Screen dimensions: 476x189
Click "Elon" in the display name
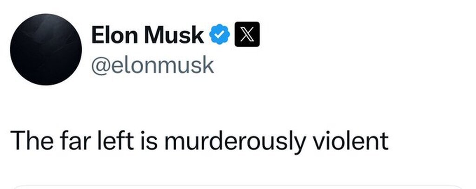tap(115, 36)
